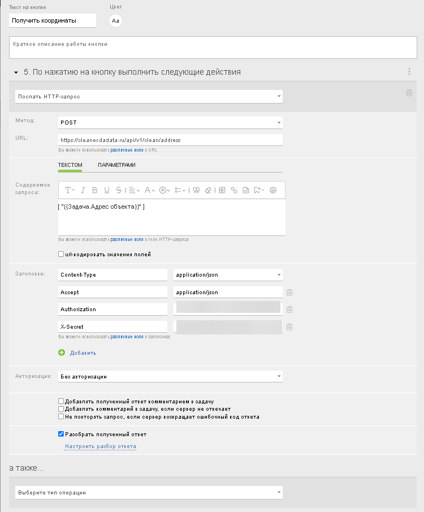The image size is (424, 512).
Task: Select the ТЕКСТОМ tab
Action: pos(70,165)
